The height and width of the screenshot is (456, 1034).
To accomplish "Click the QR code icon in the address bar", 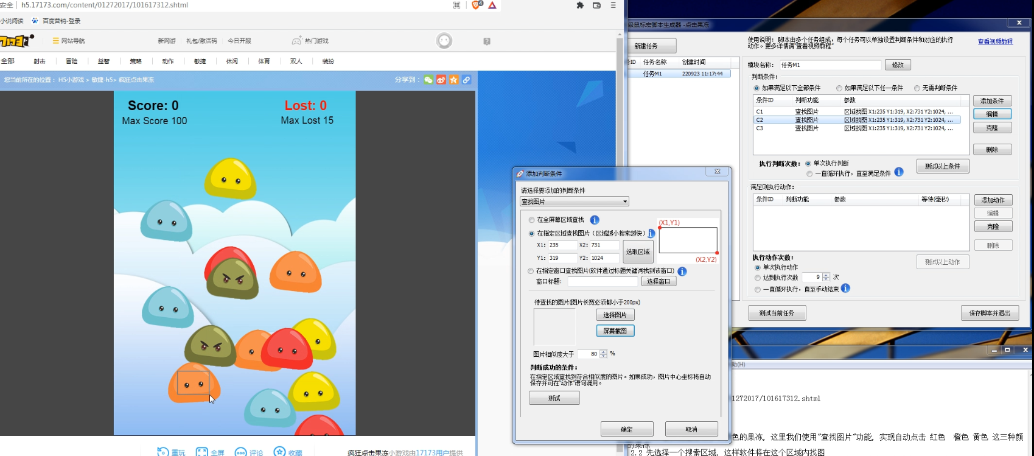I will tap(457, 5).
